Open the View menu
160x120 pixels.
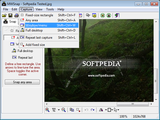tap(39, 9)
